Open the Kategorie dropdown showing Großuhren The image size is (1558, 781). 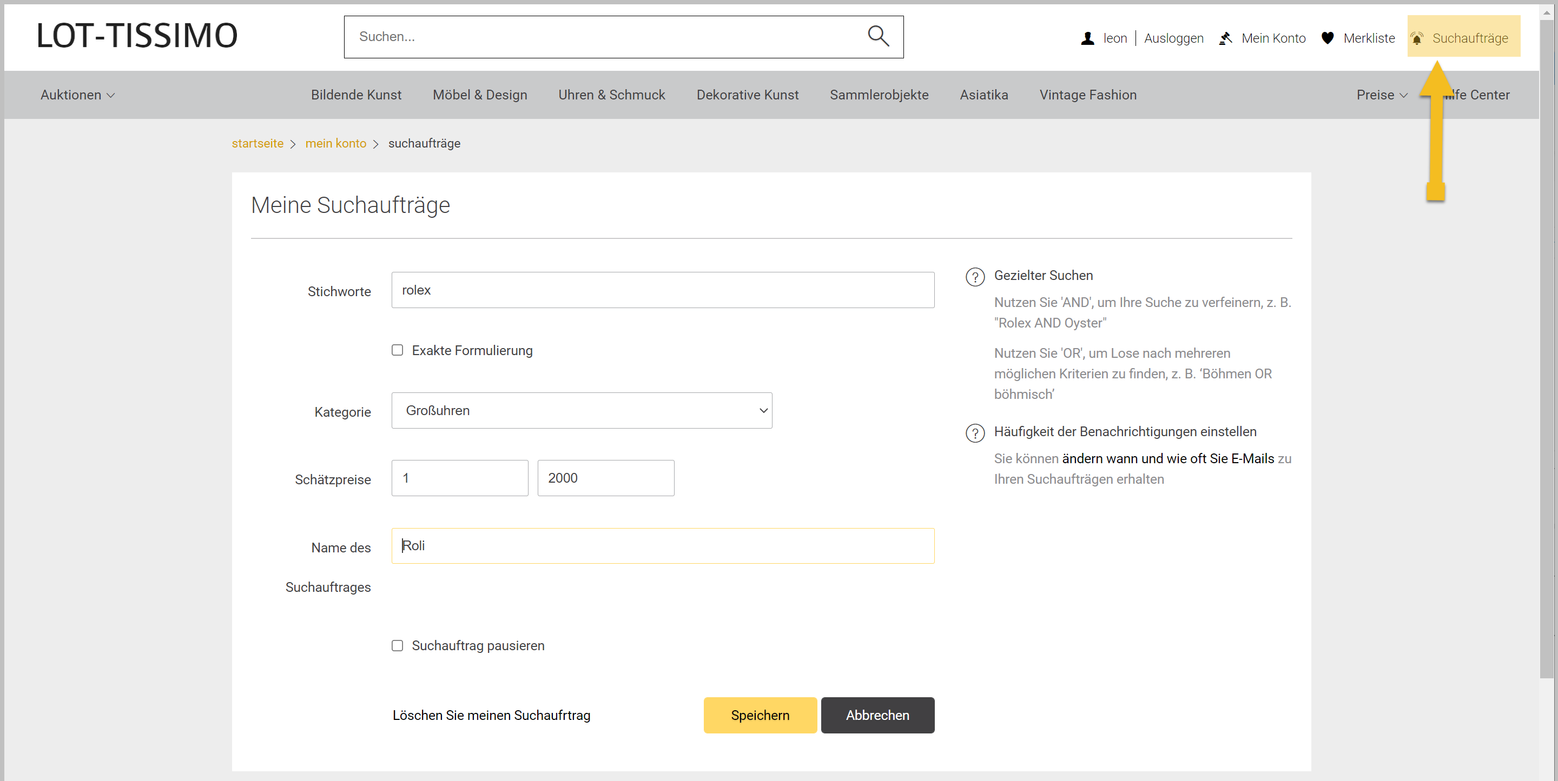pos(582,410)
